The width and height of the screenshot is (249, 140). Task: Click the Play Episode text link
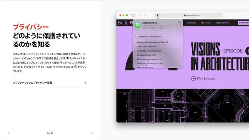tap(206, 79)
